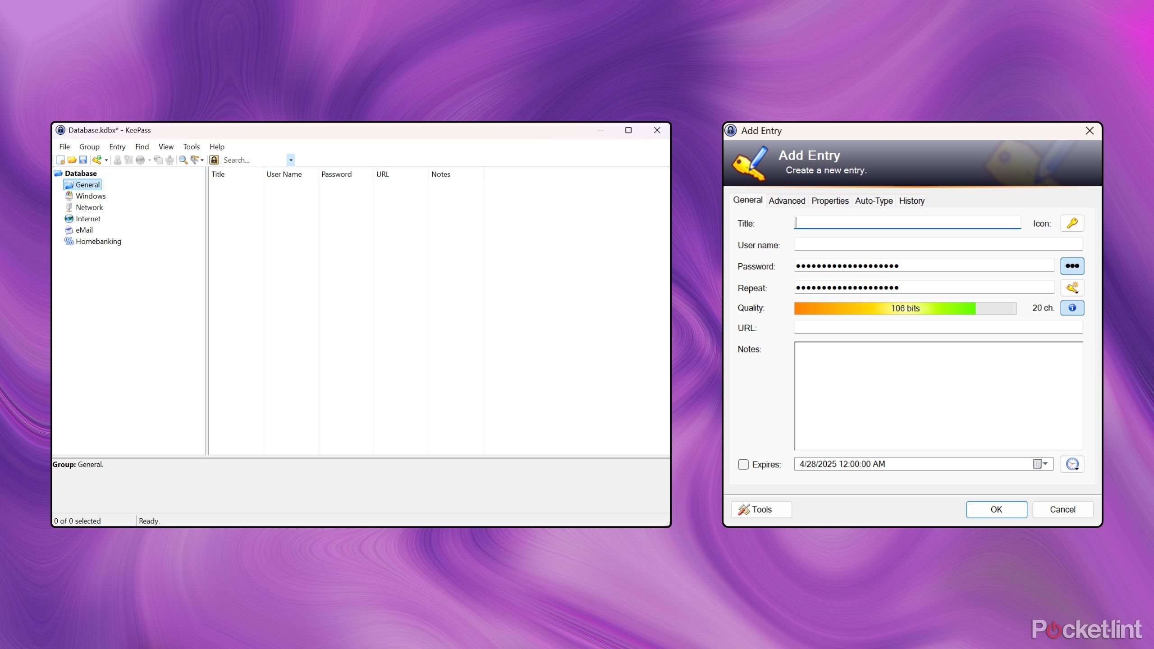Screen dimensions: 1154x649
Task: Click the Tools button in Add Entry
Action: [x=761, y=509]
